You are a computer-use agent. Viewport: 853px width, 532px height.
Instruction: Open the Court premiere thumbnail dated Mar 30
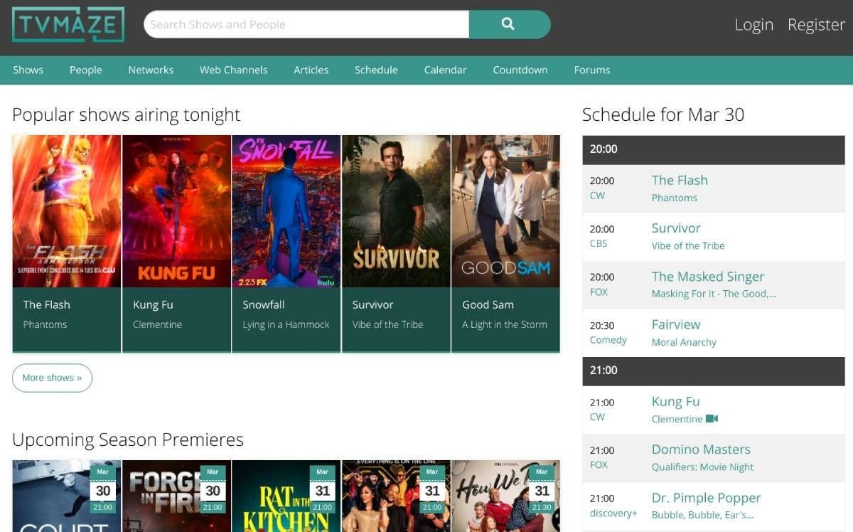tap(67, 496)
